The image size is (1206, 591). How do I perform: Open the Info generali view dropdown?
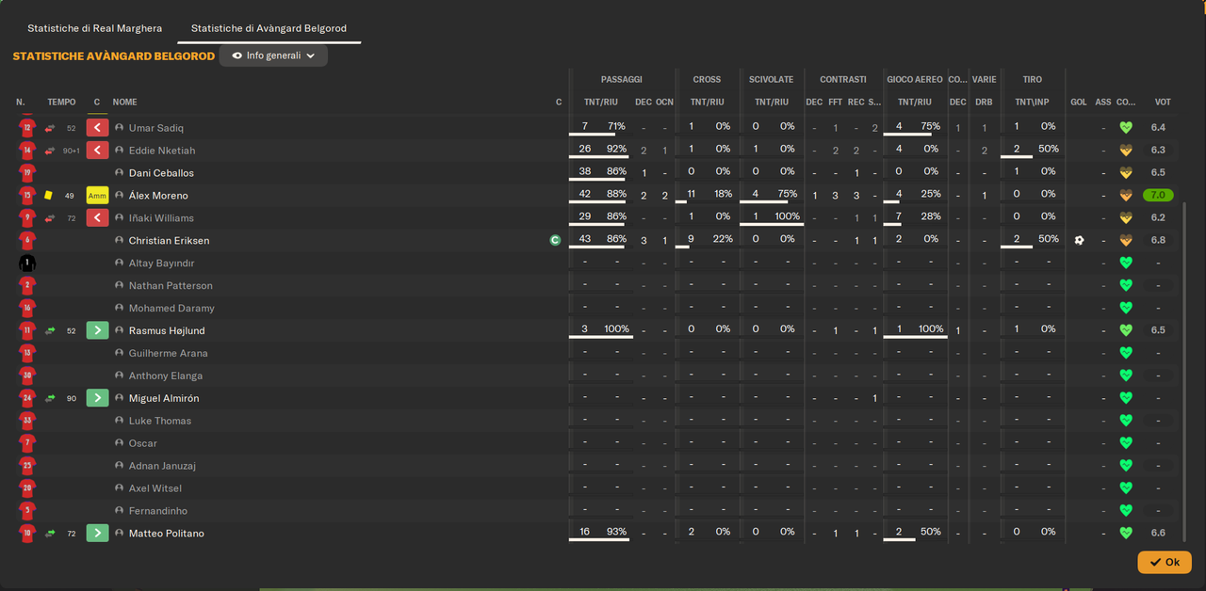(273, 56)
